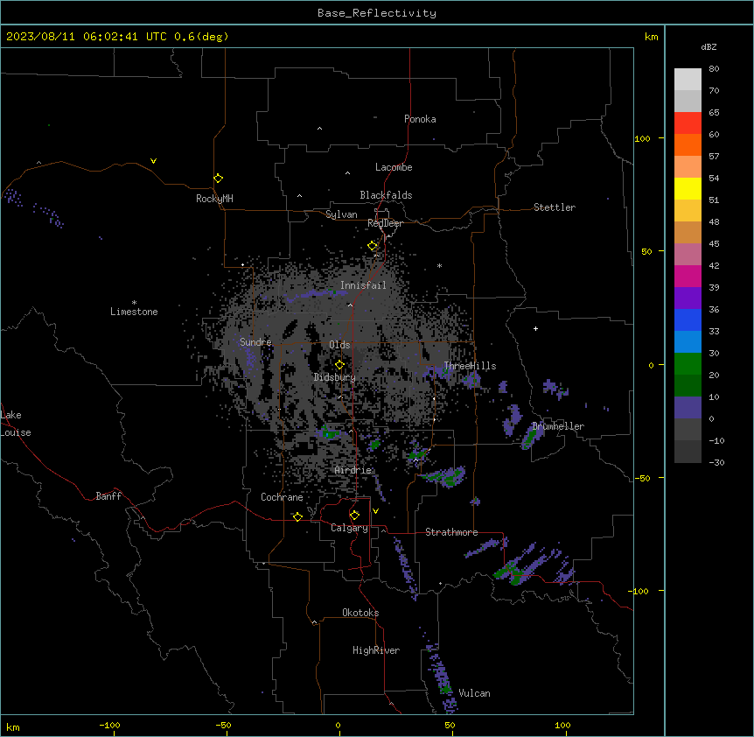The width and height of the screenshot is (754, 737).
Task: Click the Strathmore town label
Action: click(x=451, y=532)
